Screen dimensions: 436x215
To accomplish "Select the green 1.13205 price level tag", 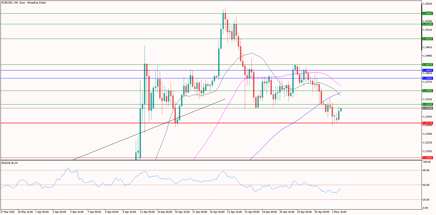I will [x=427, y=104].
